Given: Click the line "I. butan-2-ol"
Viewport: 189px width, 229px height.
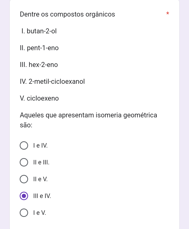Looking at the screenshot, I should point(39,31).
